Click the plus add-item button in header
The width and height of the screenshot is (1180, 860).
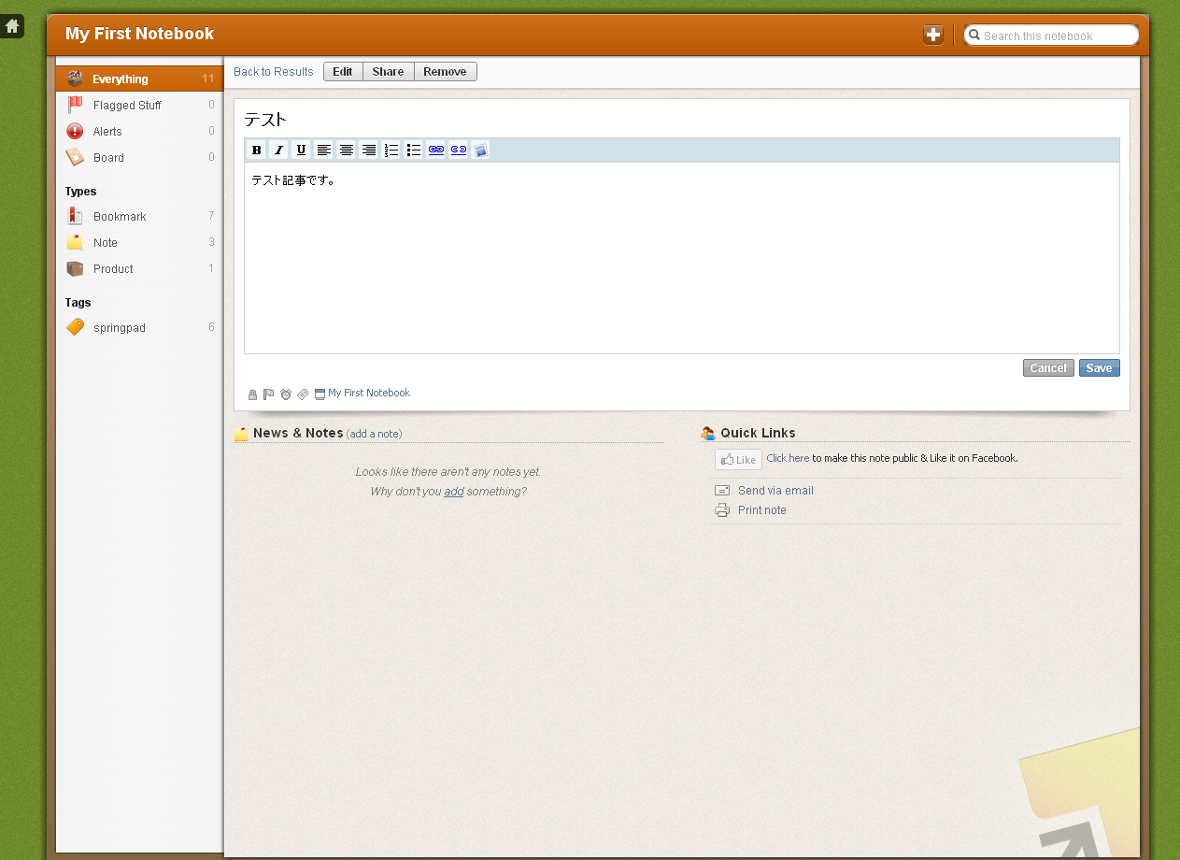pos(932,36)
